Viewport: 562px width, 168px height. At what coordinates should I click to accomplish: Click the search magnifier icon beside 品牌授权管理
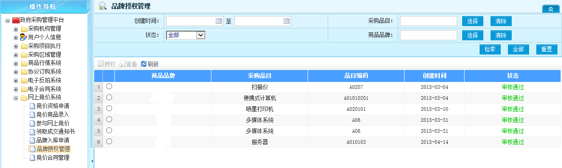pos(103,6)
